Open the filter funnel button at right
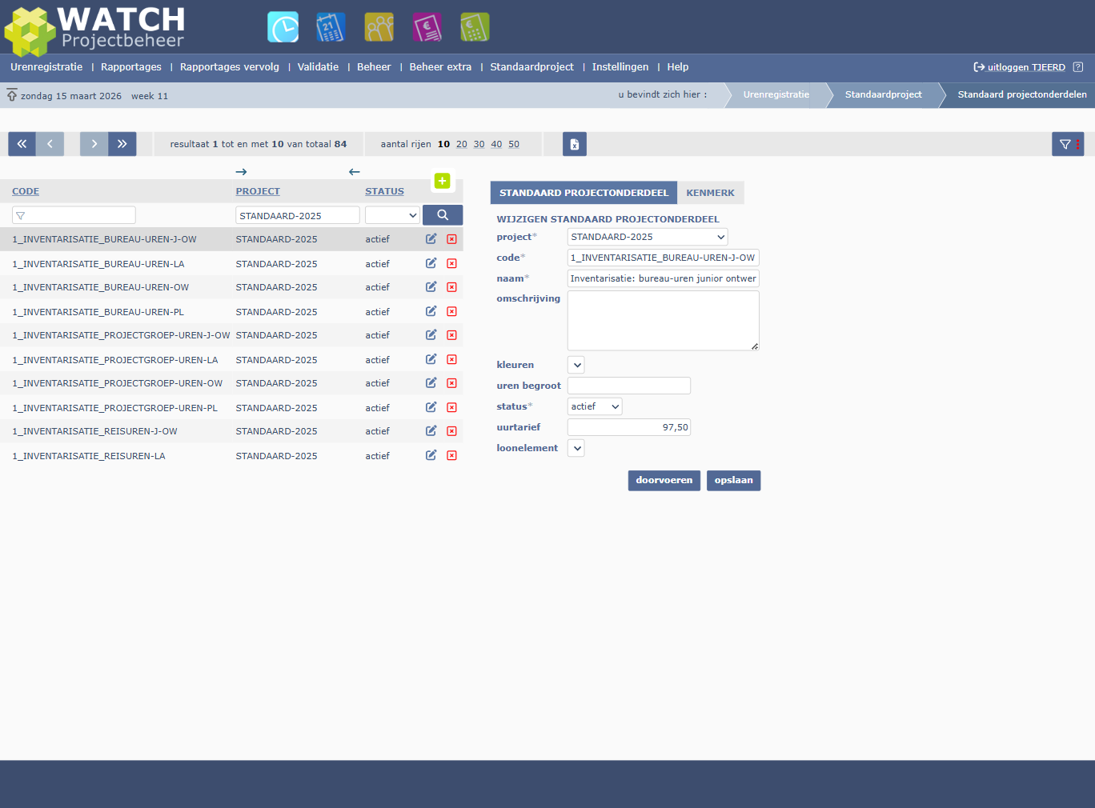 point(1067,144)
